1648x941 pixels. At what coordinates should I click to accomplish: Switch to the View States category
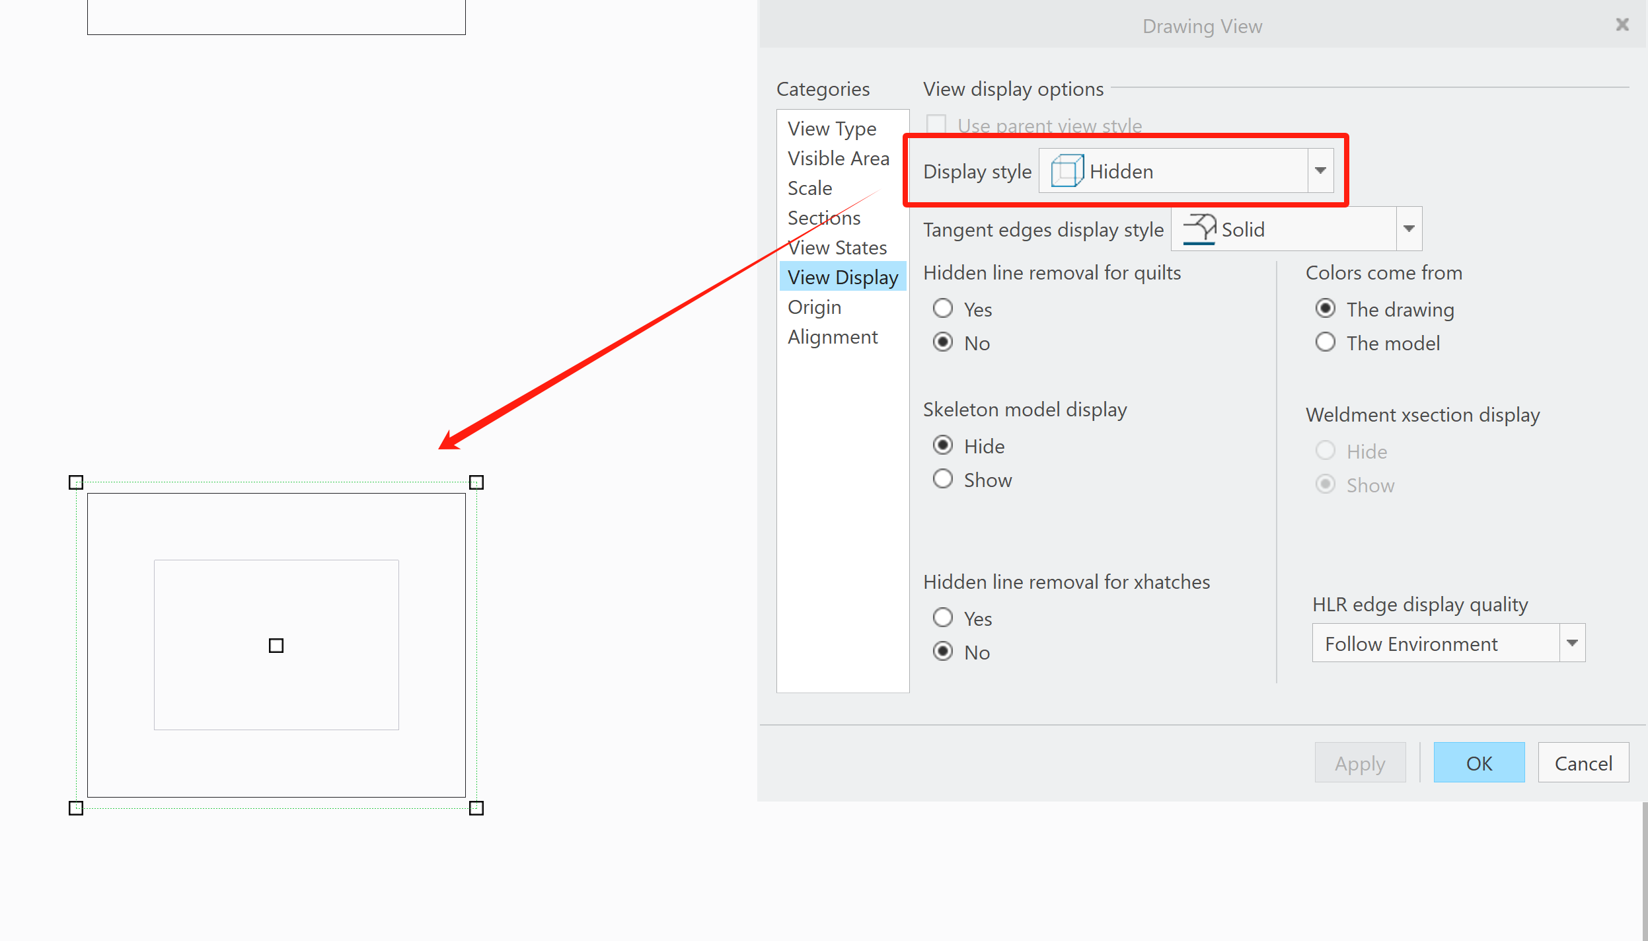tap(837, 247)
